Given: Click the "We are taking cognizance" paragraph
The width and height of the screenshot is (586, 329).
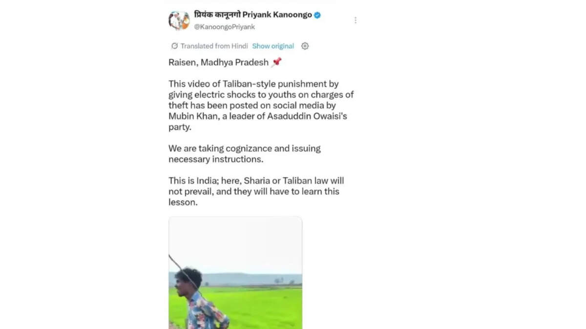Looking at the screenshot, I should (x=245, y=154).
